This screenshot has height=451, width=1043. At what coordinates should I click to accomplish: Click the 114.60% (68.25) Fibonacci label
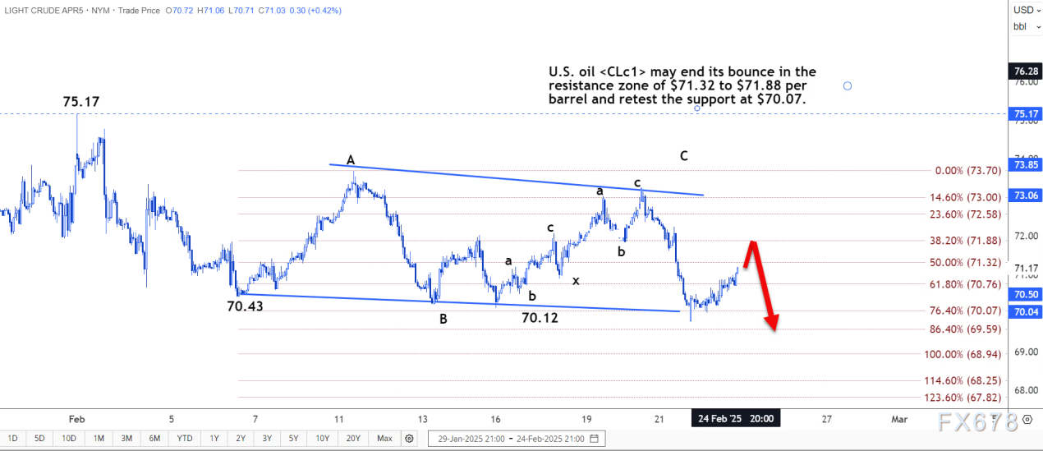pyautogui.click(x=962, y=380)
